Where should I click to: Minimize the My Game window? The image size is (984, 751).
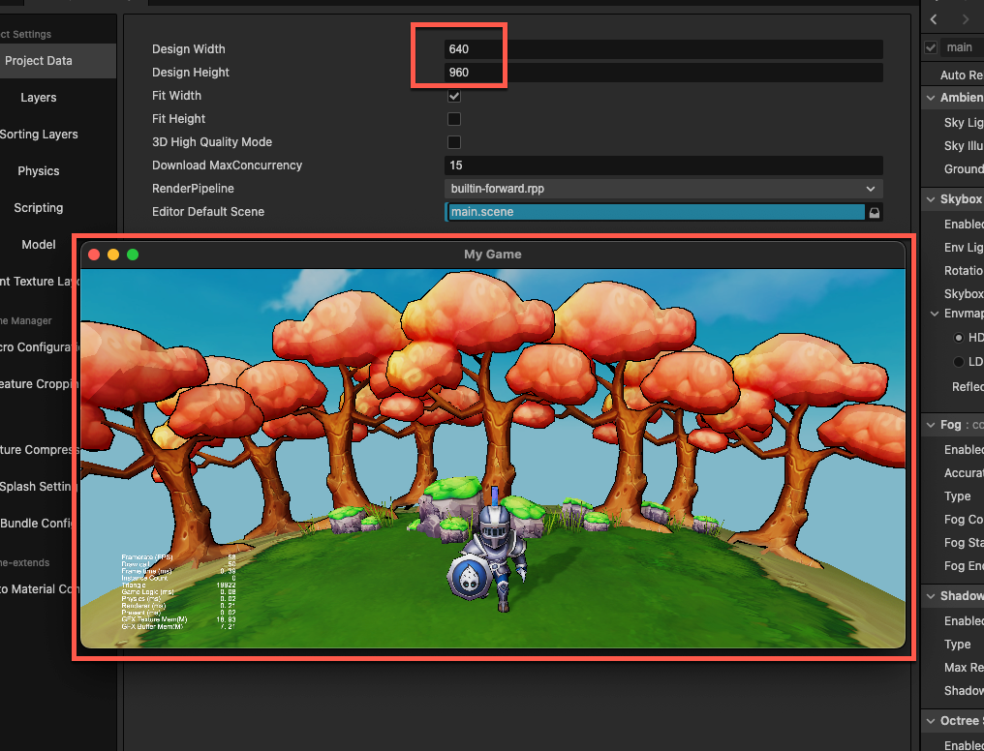pos(113,255)
